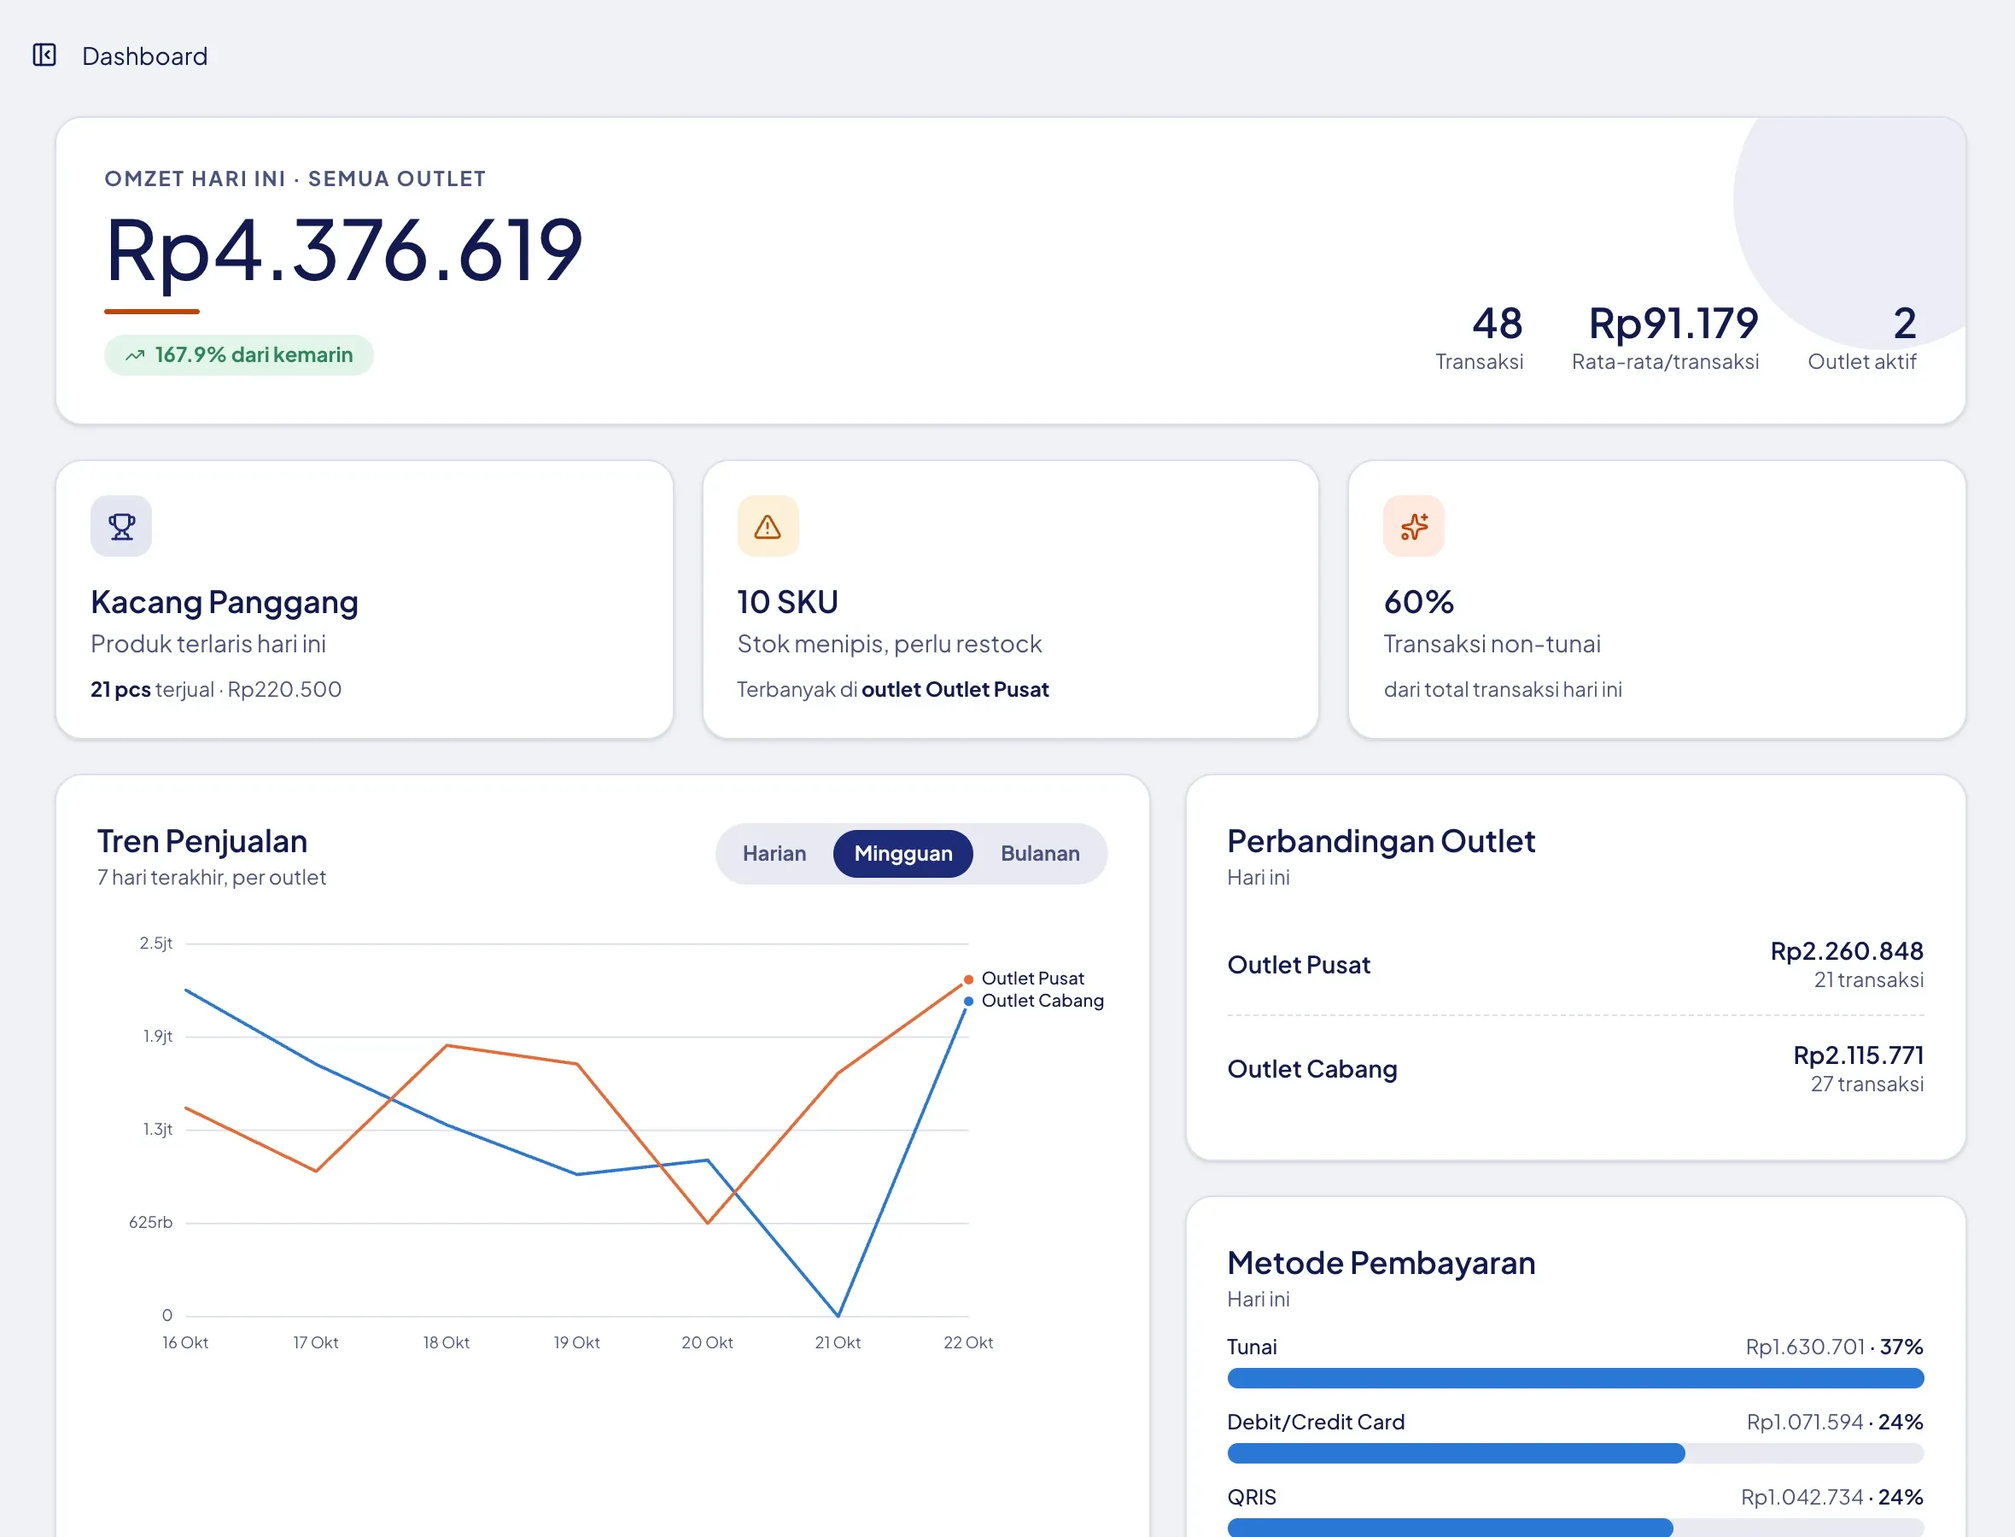Click the Outlet Pusat legend dot

(967, 979)
